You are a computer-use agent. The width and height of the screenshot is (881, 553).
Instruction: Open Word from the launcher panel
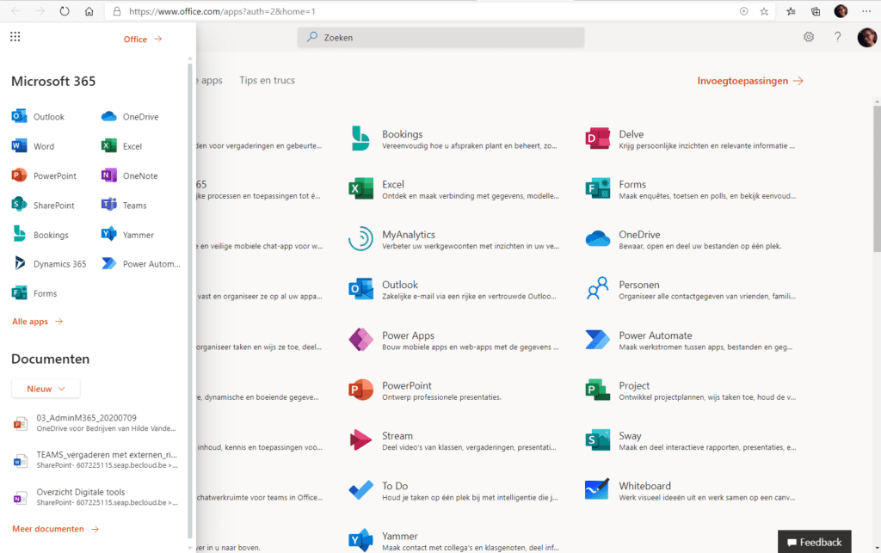(34, 146)
